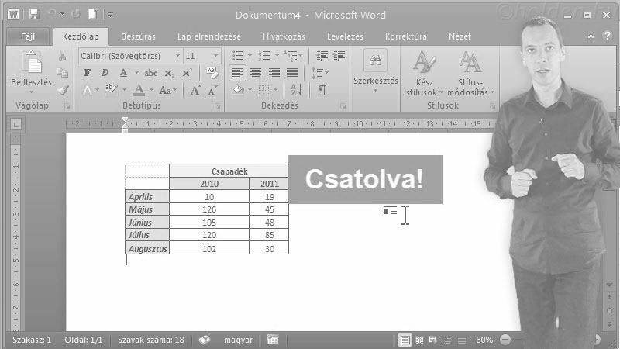Click the Sort A-Z icon
Viewport: 620px width, 349px height.
(x=297, y=90)
